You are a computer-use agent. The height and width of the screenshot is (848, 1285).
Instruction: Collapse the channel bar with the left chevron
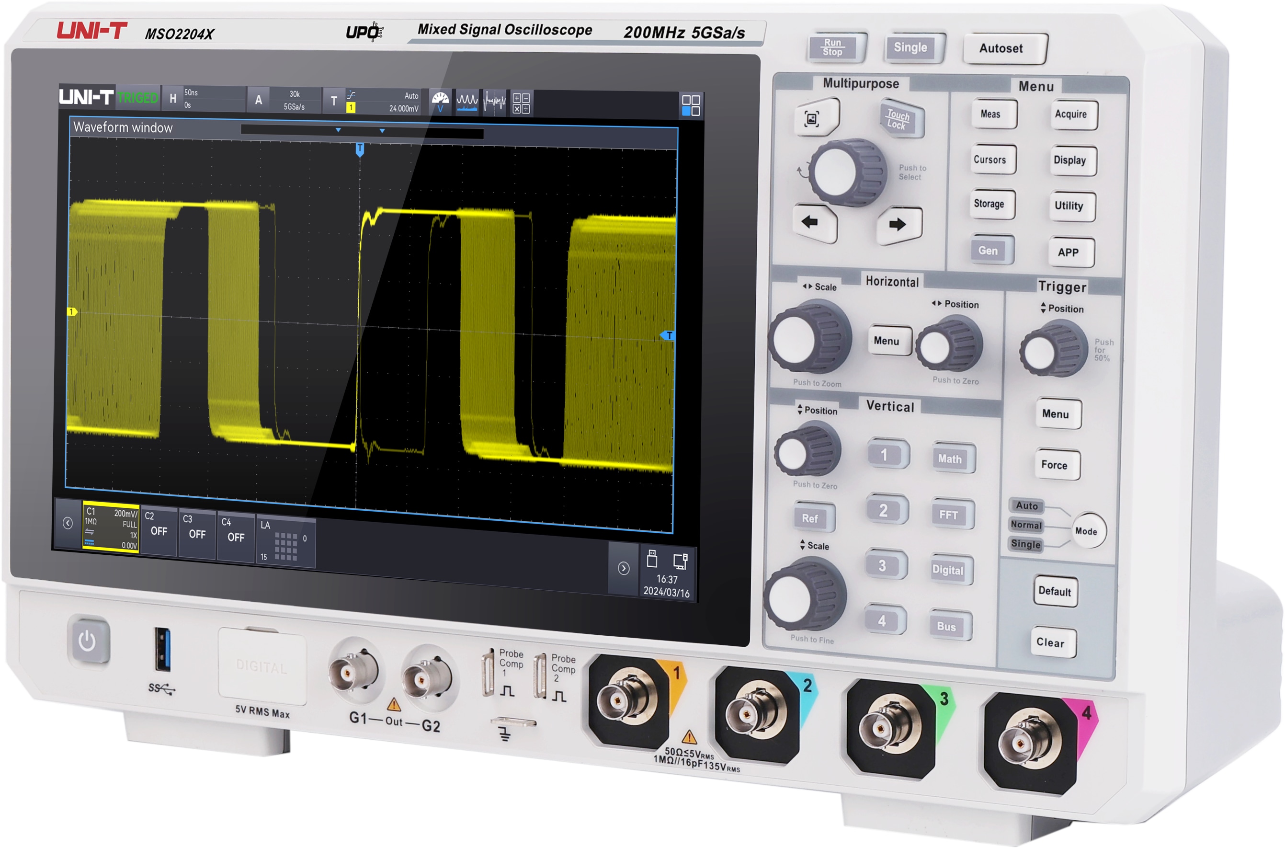68,524
